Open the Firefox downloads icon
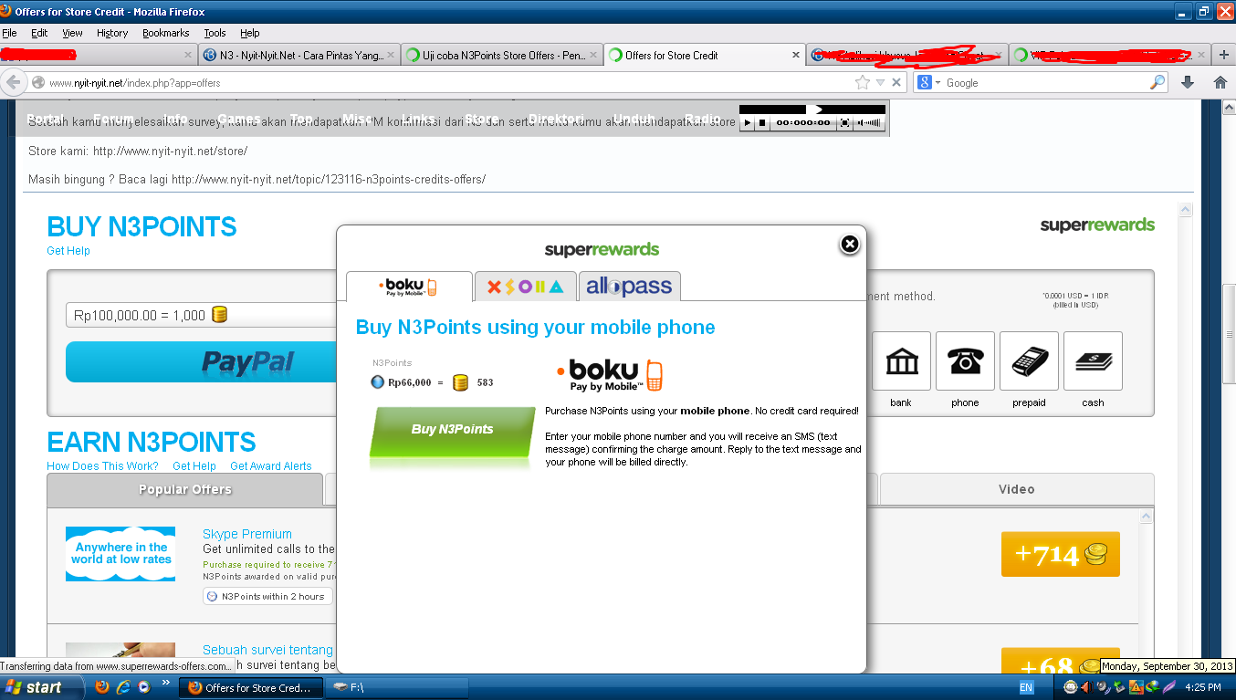The height and width of the screenshot is (700, 1236). click(x=1188, y=82)
